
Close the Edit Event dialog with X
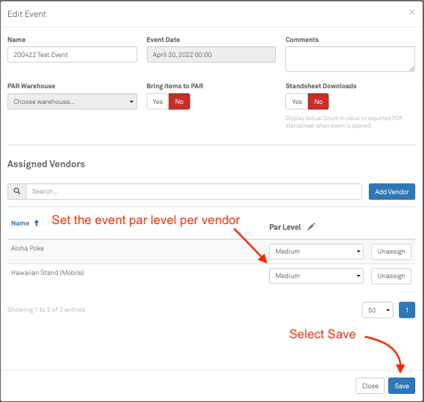tap(411, 12)
